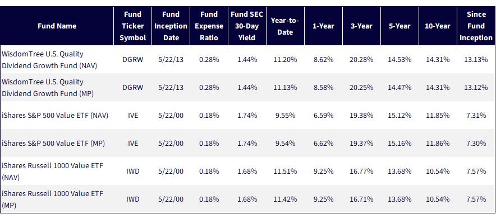Select iShares Russell 1000 Value ETF (NAV)

[53, 172]
